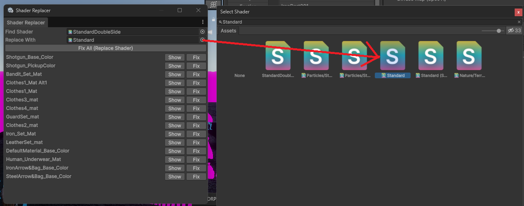524x206 pixels.
Task: Open object picker for Find Shader field
Action: (202, 32)
